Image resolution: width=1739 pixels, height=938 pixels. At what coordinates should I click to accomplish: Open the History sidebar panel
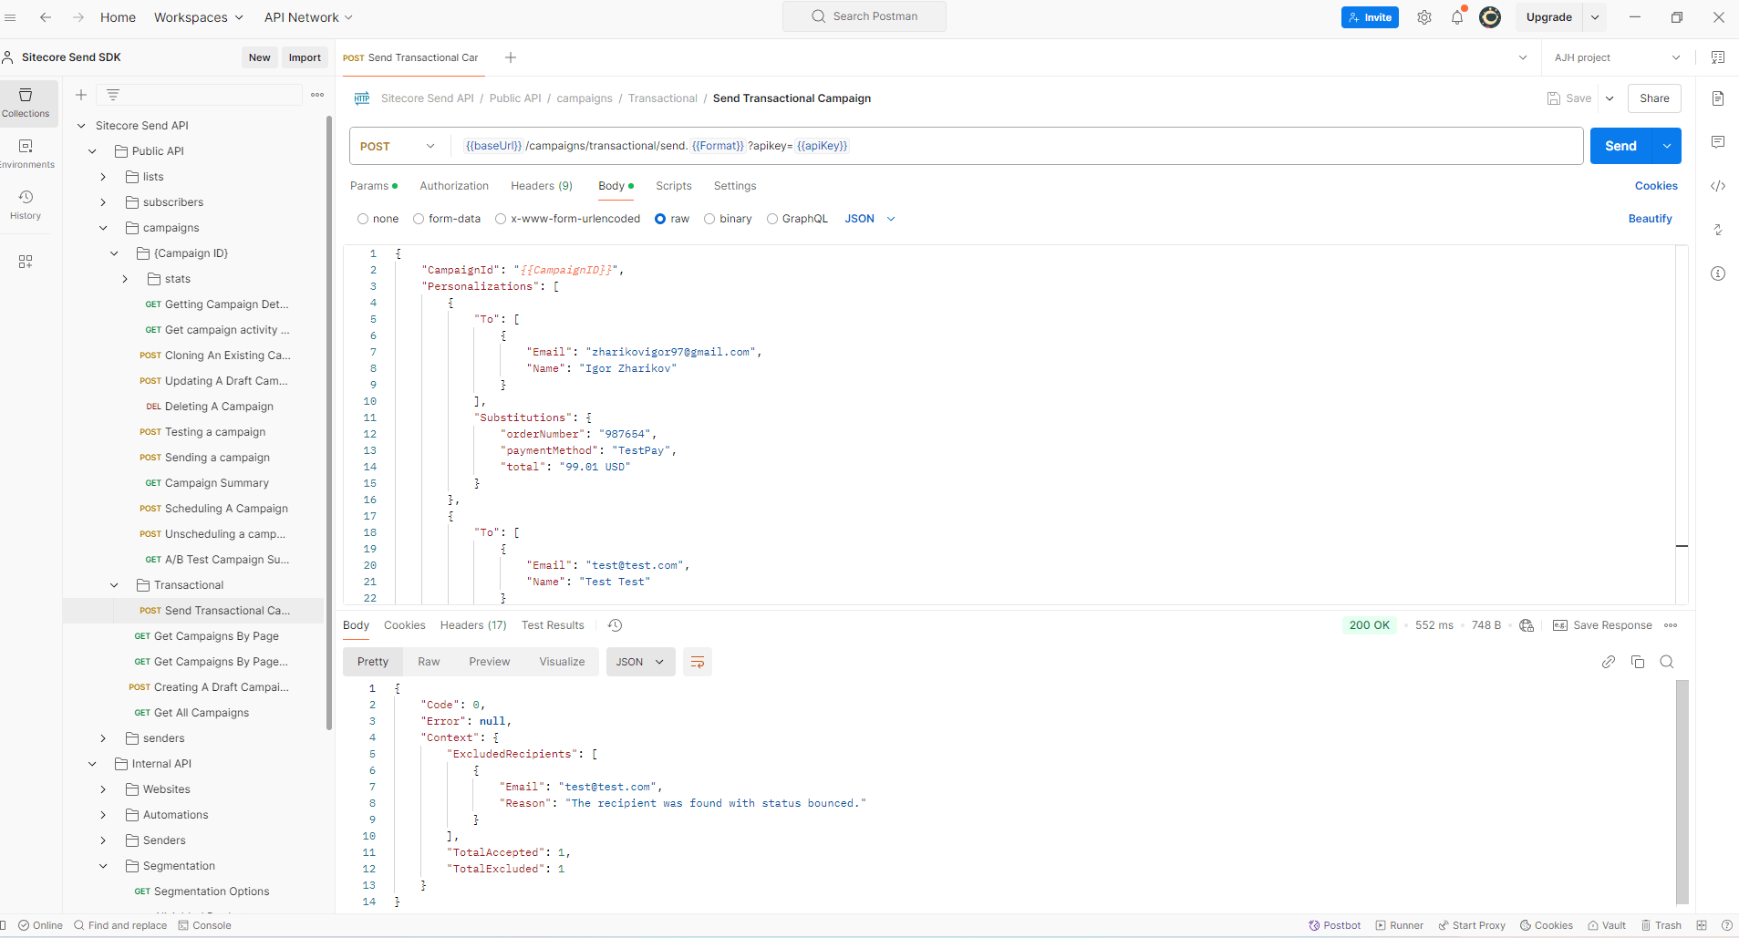pyautogui.click(x=26, y=205)
